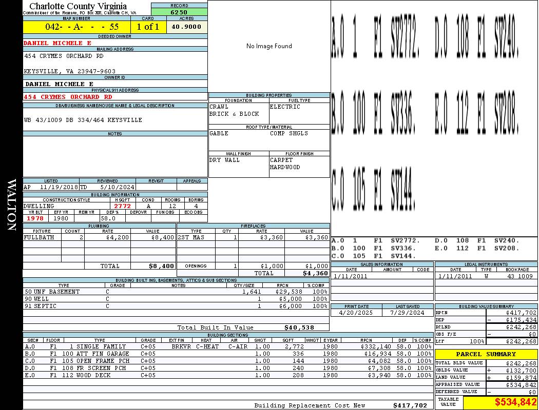Viewport: 539px width, 410px height.
Task: Click fuel type ELECTRIC
Action: point(285,107)
